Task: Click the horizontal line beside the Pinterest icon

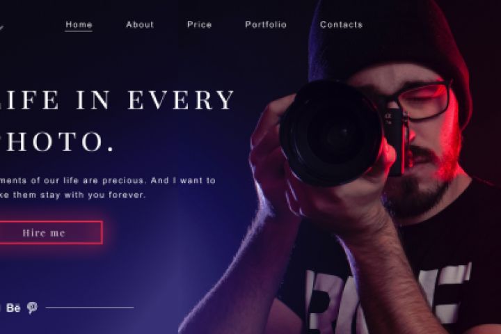Action: pyautogui.click(x=90, y=308)
